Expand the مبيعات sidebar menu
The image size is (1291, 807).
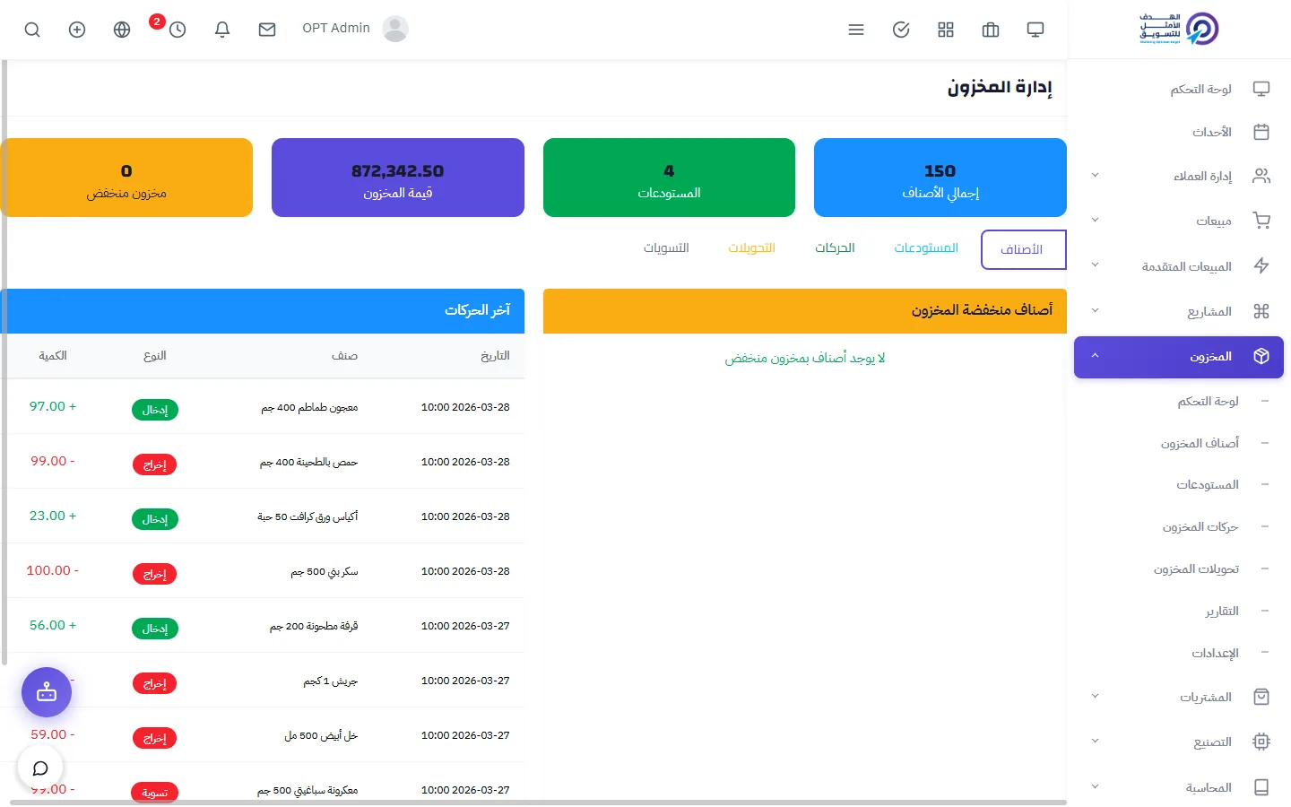1179,221
